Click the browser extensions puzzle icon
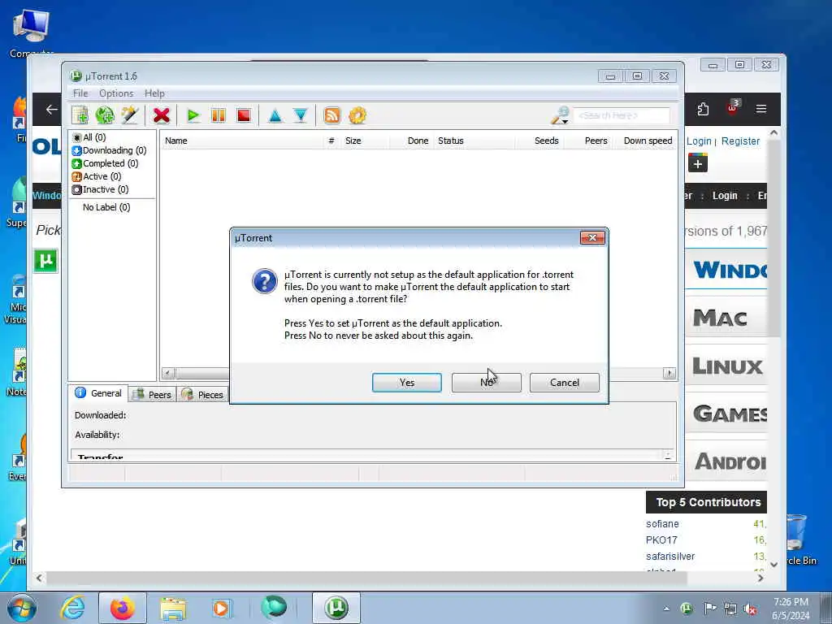This screenshot has width=832, height=624. 703,109
